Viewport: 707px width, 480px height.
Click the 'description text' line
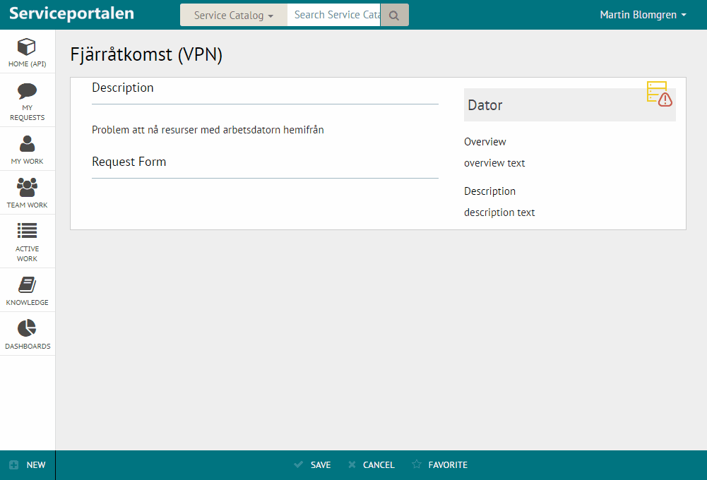tap(499, 212)
